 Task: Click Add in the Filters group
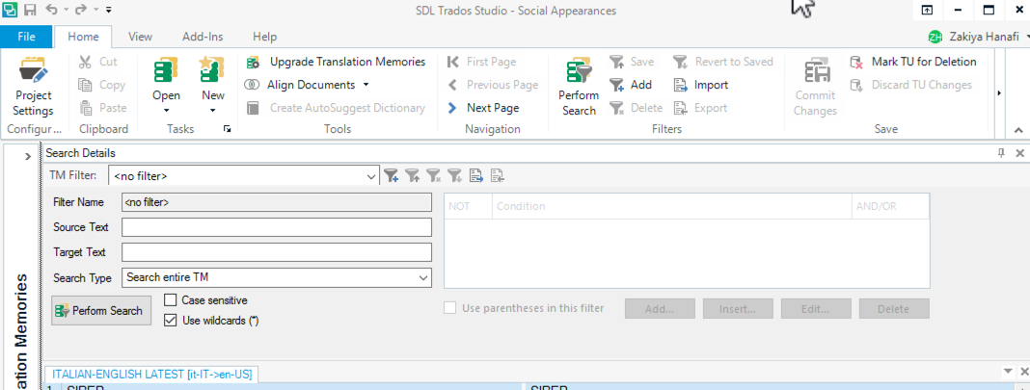pyautogui.click(x=630, y=85)
